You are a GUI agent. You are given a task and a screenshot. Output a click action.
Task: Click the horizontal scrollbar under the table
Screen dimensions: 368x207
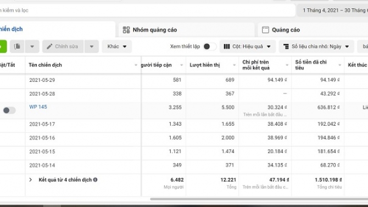(x=259, y=199)
